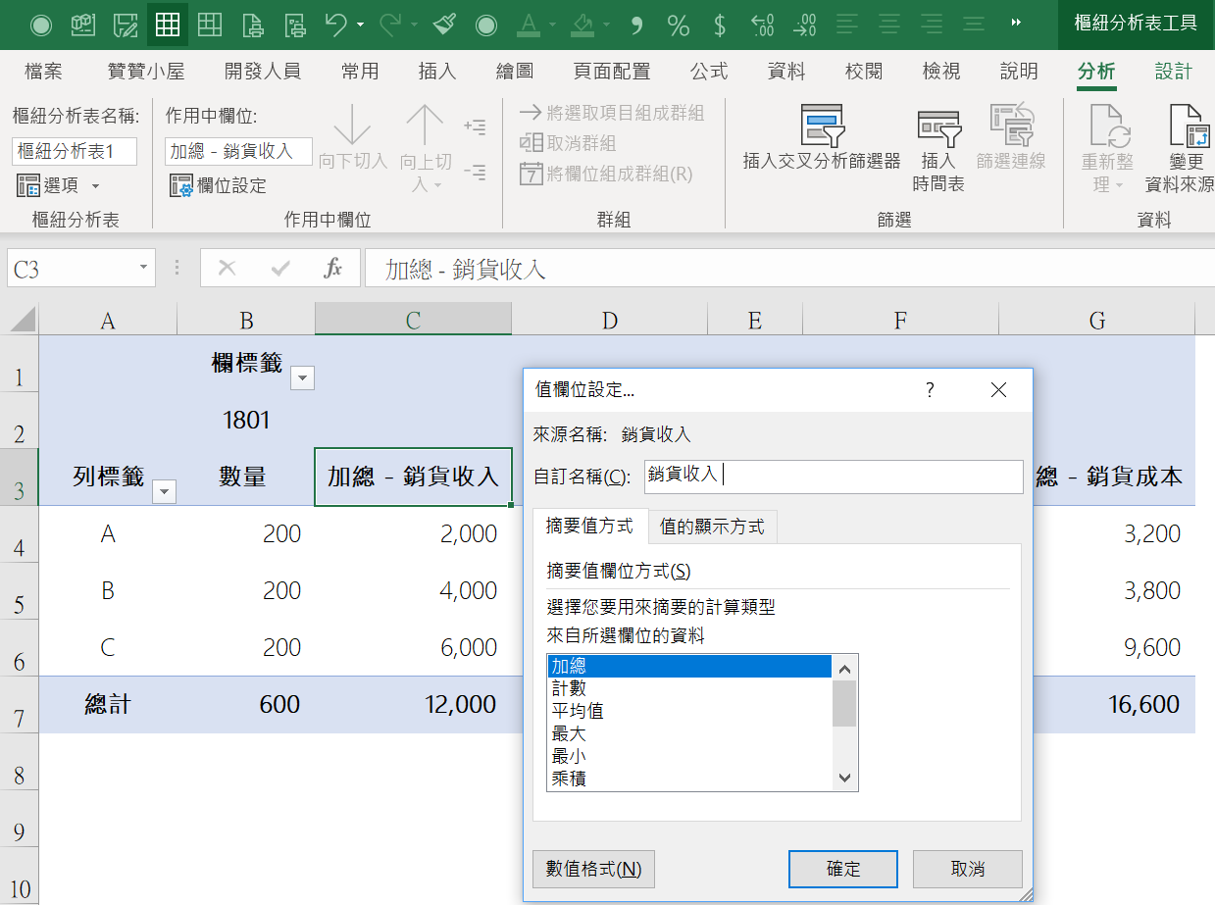Click the 數值格式(N) button
The height and width of the screenshot is (905, 1215).
click(x=593, y=869)
